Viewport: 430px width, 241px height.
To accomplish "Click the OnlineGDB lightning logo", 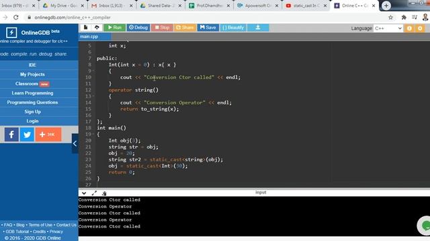I will tap(11, 33).
